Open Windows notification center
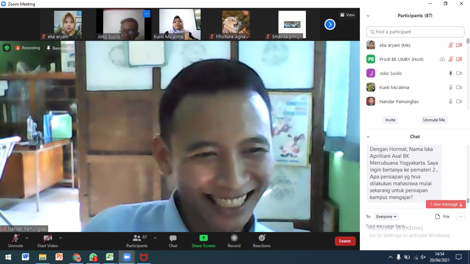The height and width of the screenshot is (264, 470). click(459, 257)
